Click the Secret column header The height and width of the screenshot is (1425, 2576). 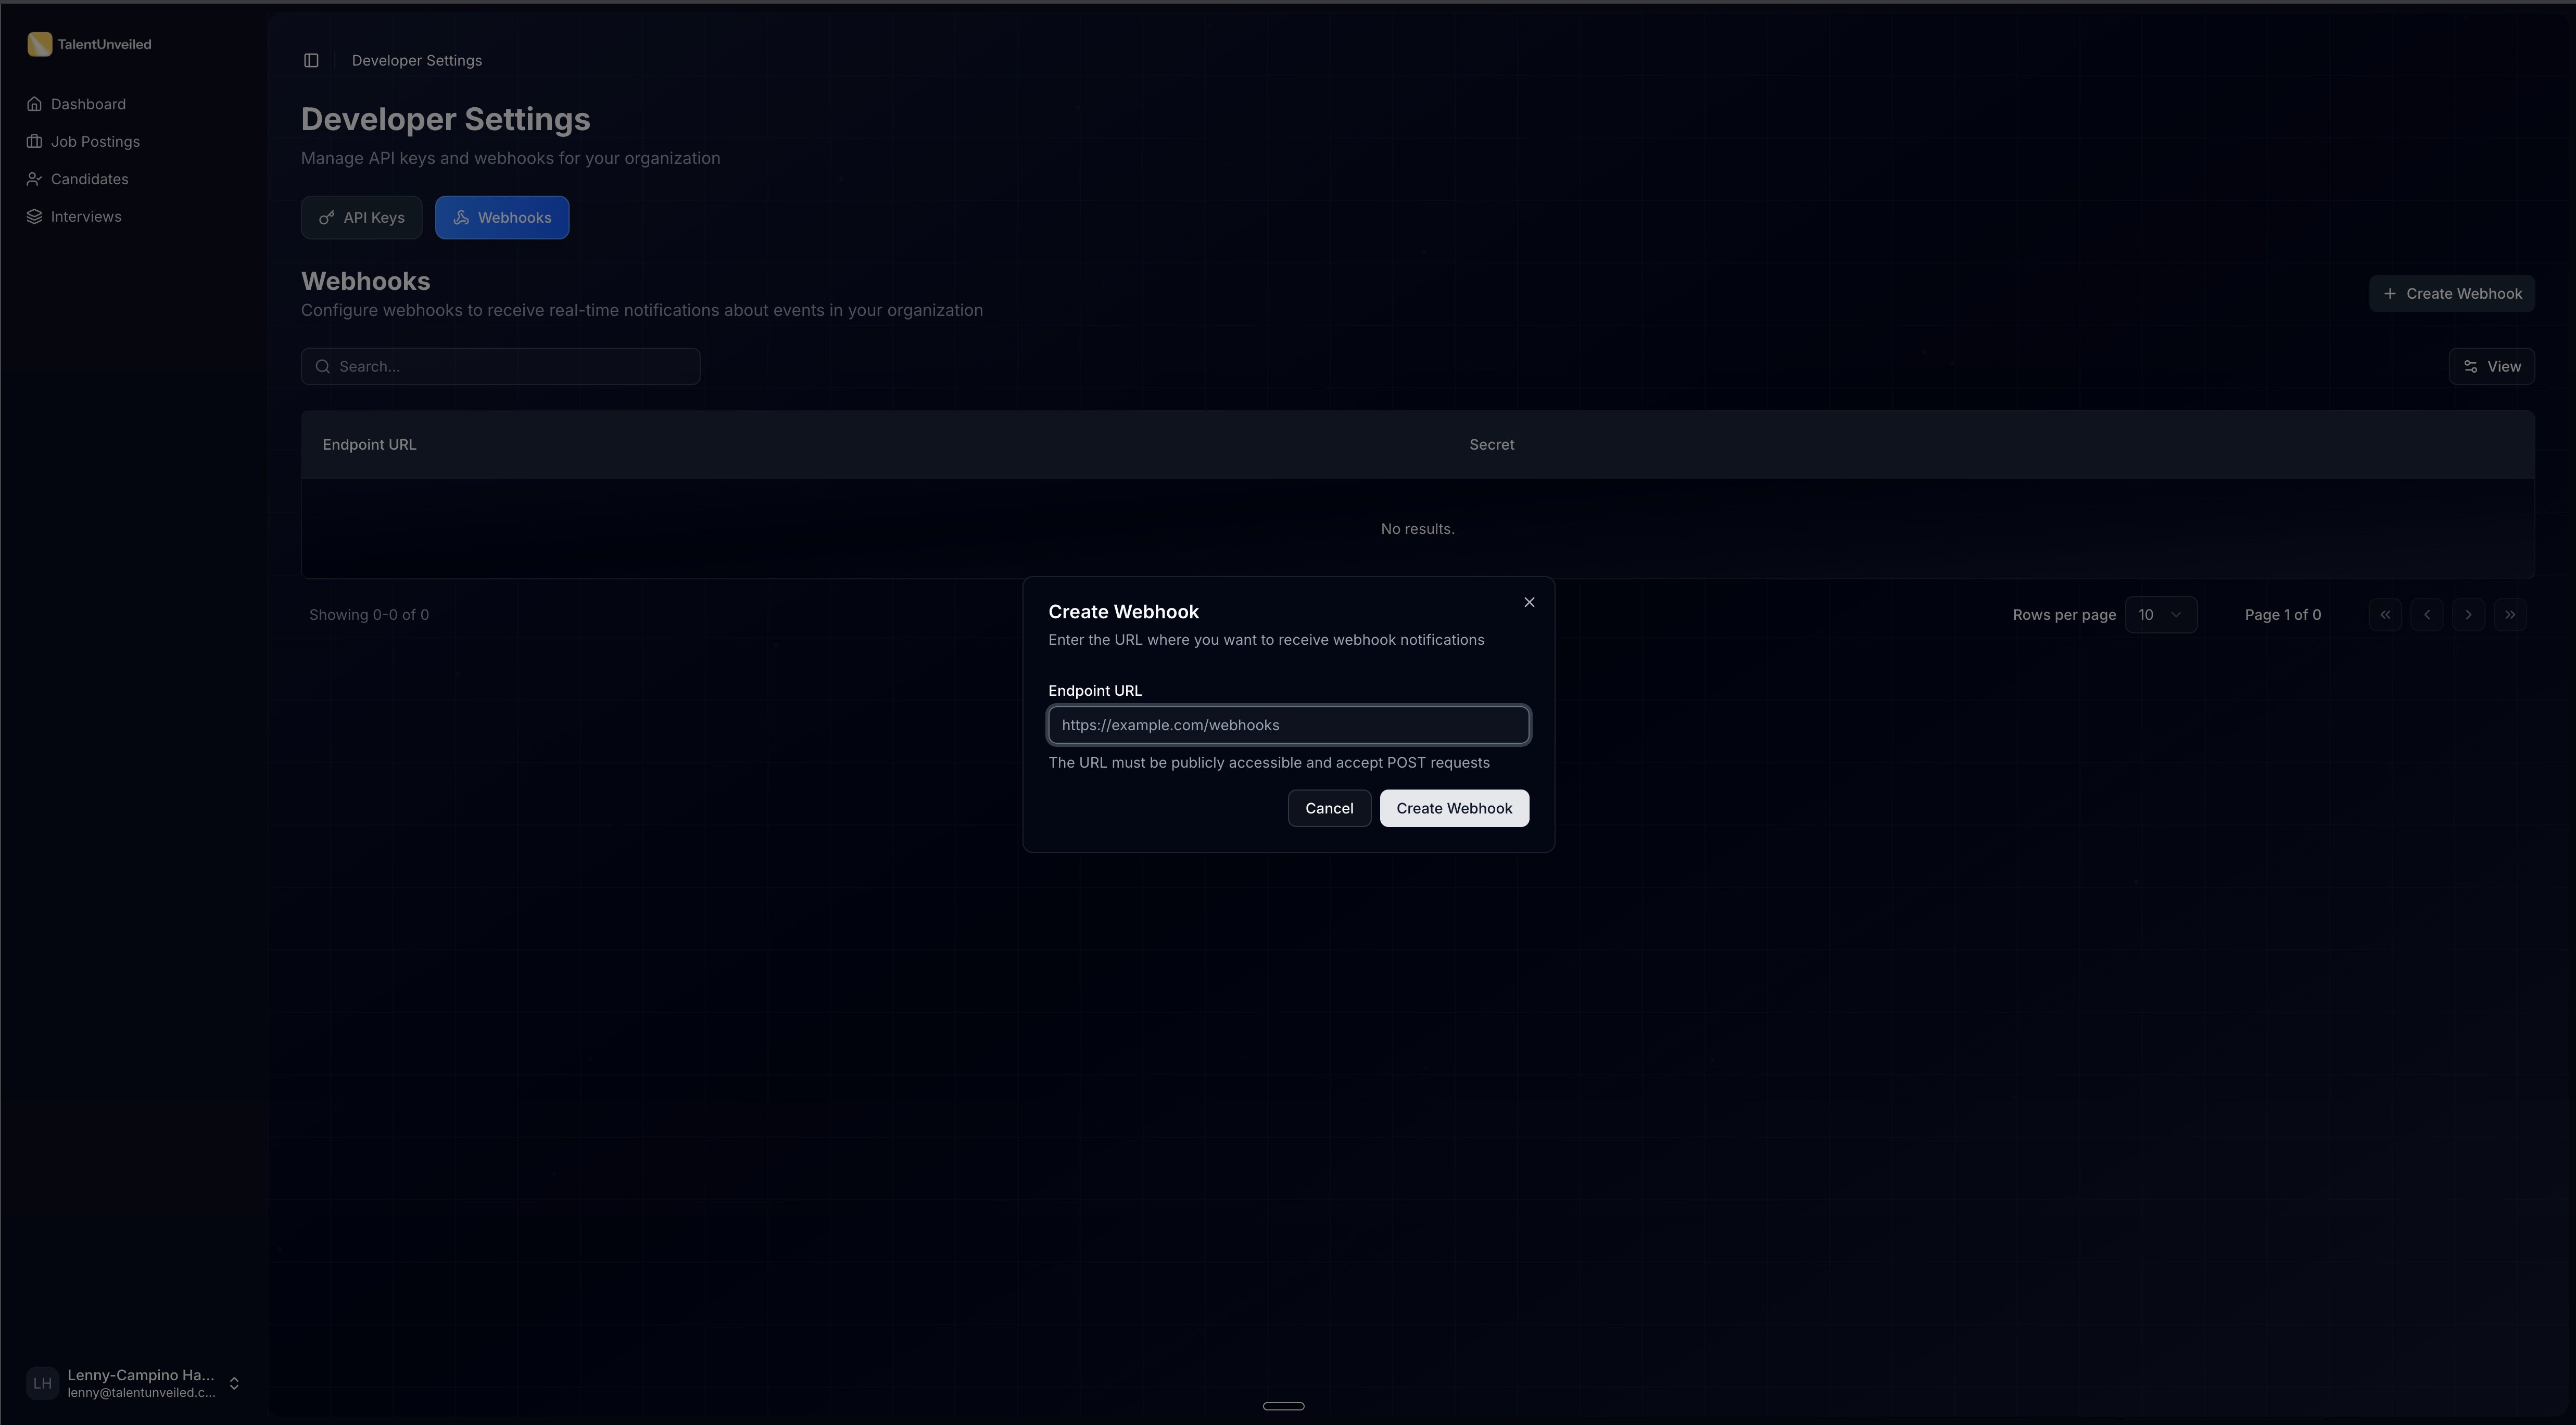coord(1491,445)
